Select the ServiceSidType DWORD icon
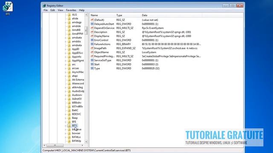Image resolution: width=273 pixels, height=153 pixels. (92, 60)
